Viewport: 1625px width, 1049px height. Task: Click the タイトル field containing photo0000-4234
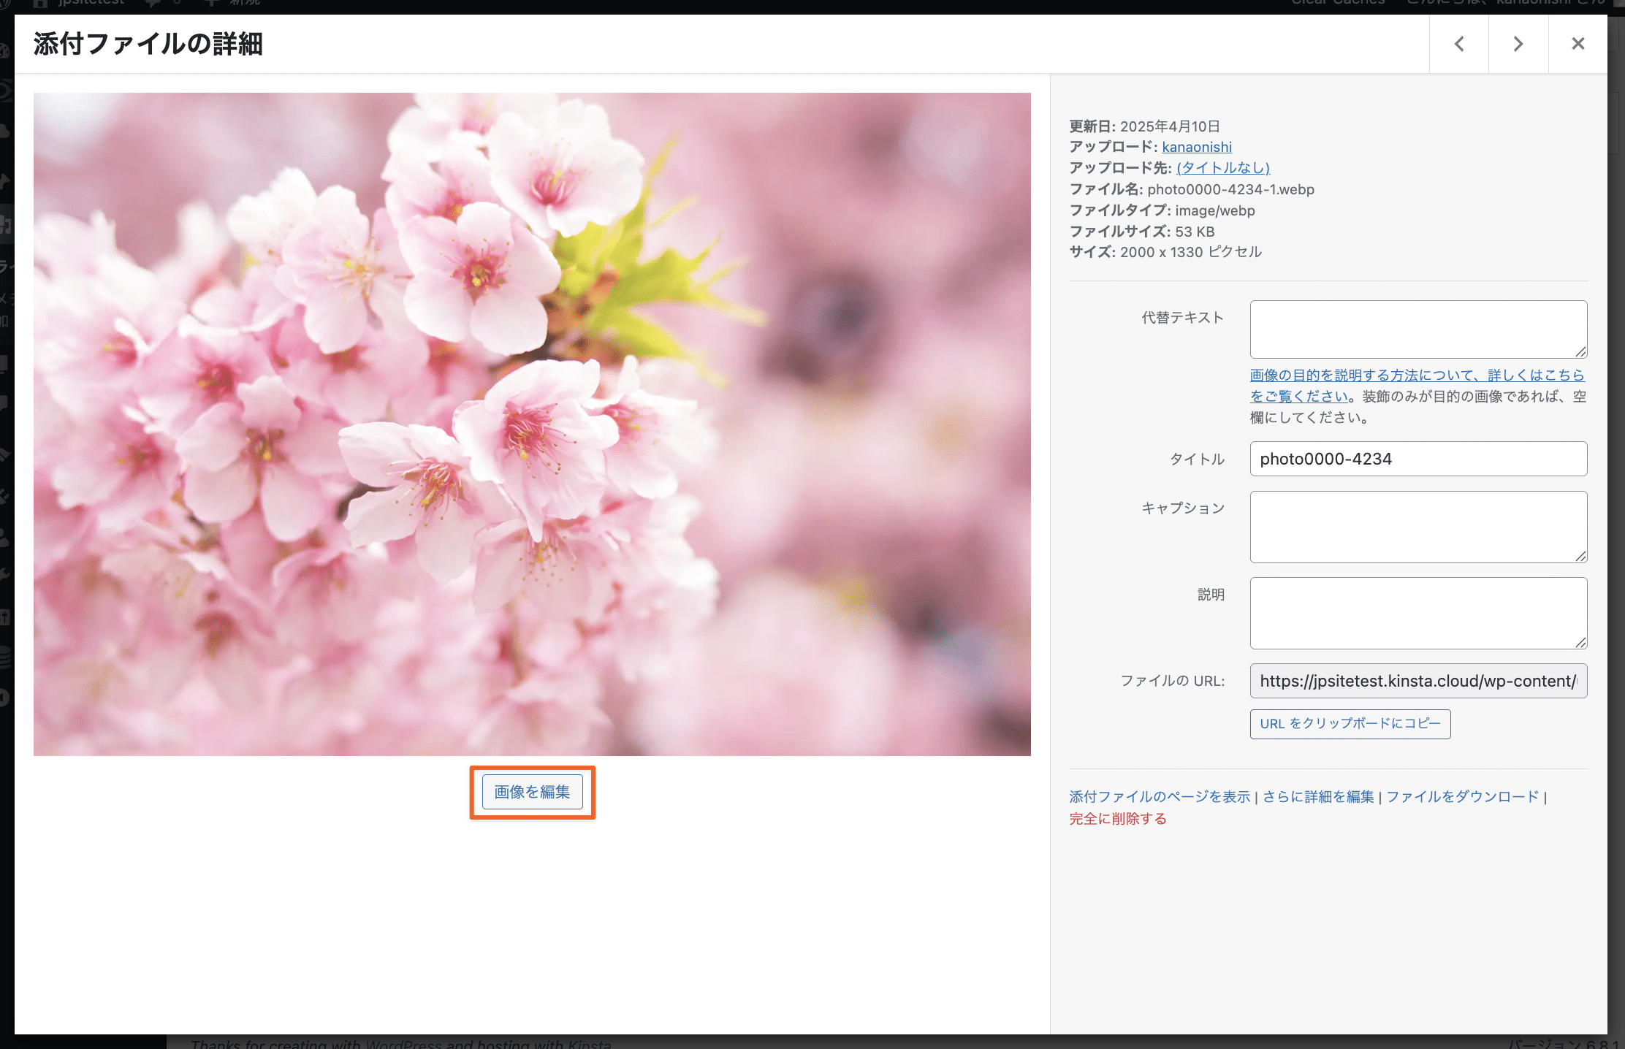[1417, 459]
